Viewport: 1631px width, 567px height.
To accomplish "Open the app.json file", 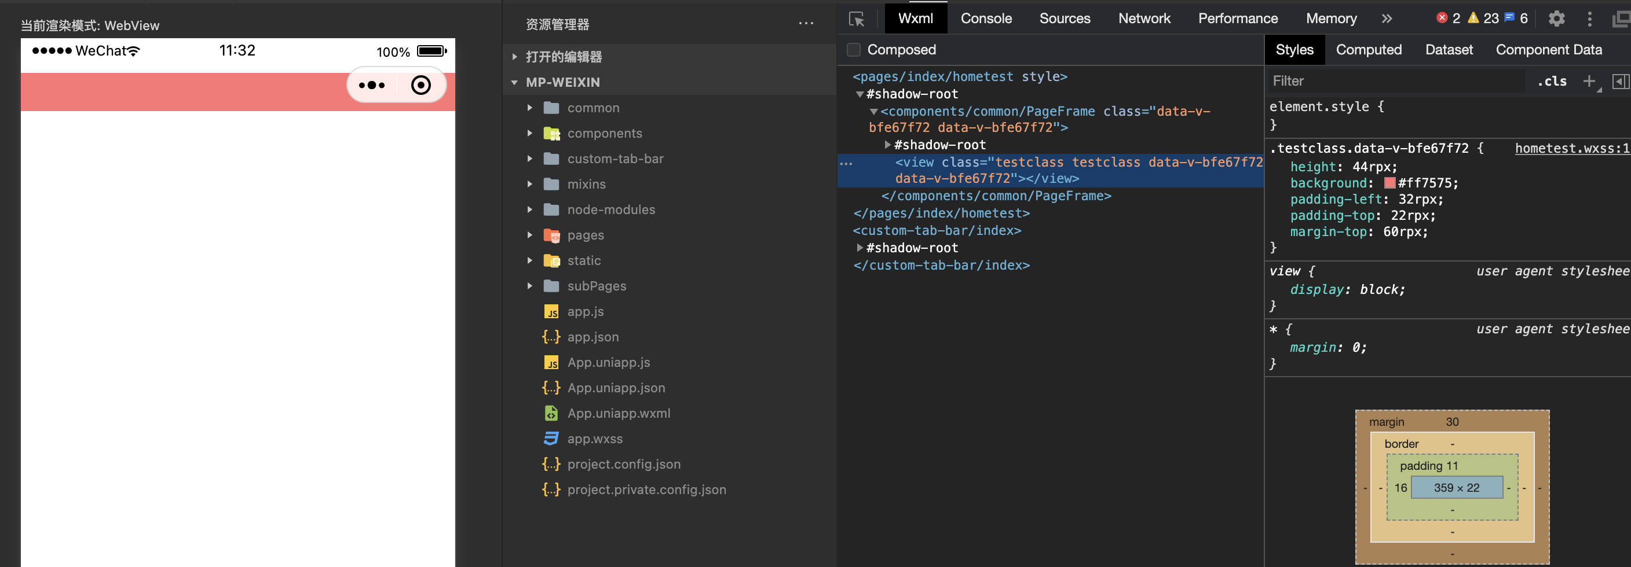I will [x=593, y=337].
